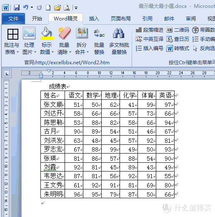Click the 成绩表 title text
215x217 pixels.
coord(57,87)
